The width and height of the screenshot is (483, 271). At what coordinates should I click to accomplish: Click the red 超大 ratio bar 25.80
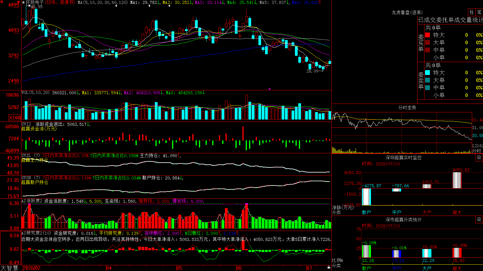[x=457, y=253]
